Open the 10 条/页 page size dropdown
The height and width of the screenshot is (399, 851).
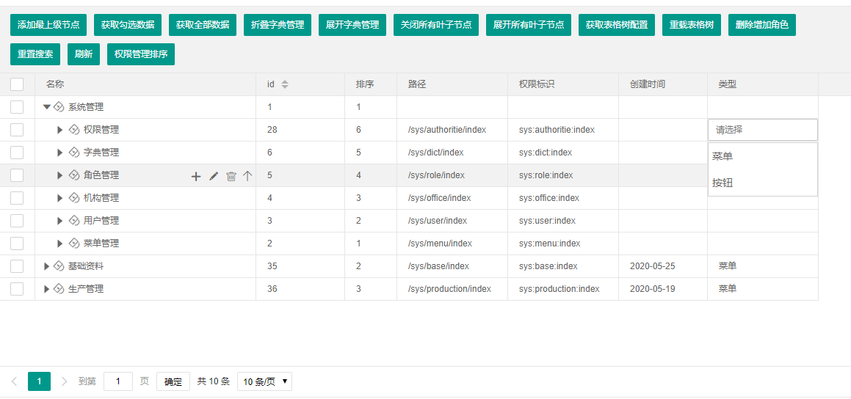264,381
